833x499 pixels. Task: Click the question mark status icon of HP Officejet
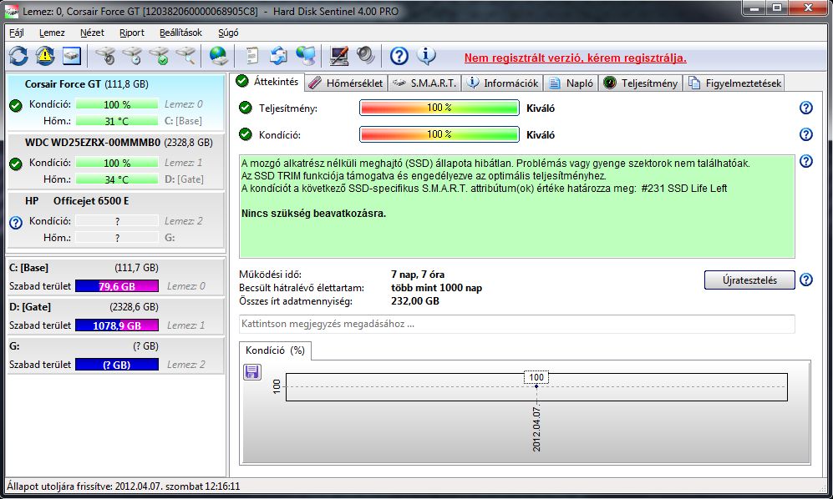click(16, 223)
